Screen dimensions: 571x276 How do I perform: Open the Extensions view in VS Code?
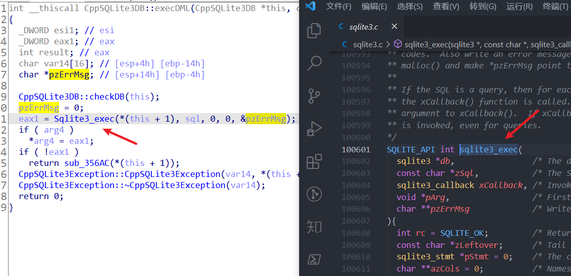tap(314, 161)
